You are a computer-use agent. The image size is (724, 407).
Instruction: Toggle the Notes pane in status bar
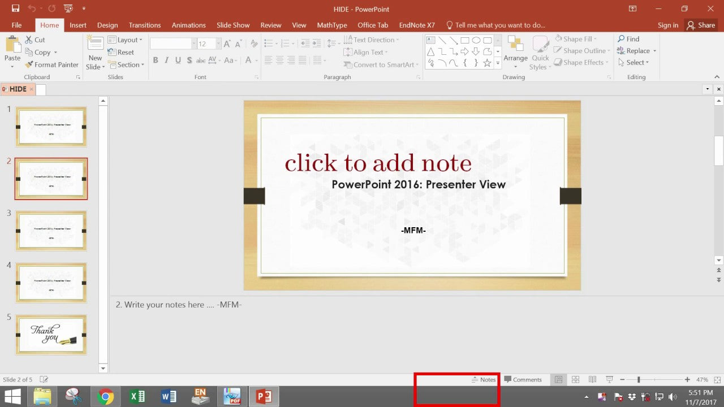tap(484, 380)
